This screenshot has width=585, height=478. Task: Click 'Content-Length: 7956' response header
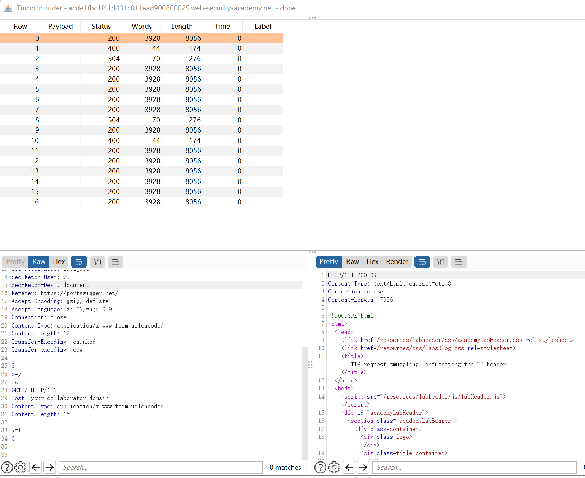[x=360, y=300]
